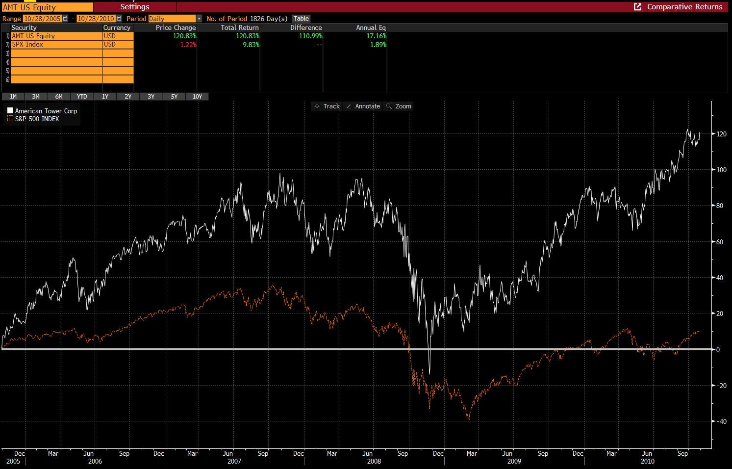The width and height of the screenshot is (732, 469).
Task: Open the start date calendar picker
Action: [65, 19]
